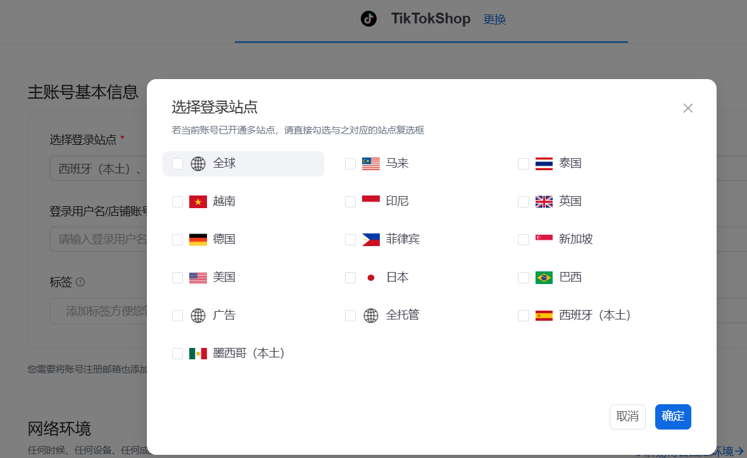Click the Philippines flag icon
747x458 pixels.
(x=370, y=240)
